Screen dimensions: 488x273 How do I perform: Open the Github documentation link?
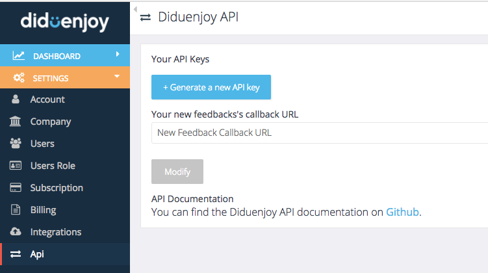(x=402, y=212)
